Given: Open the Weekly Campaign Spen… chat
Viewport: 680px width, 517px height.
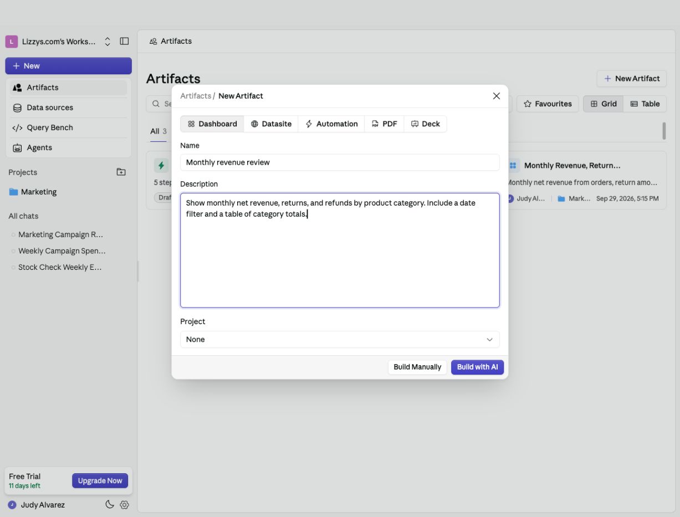Looking at the screenshot, I should [x=62, y=251].
